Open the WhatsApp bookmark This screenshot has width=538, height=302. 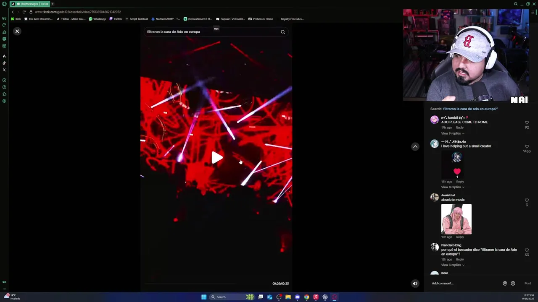coord(98,19)
